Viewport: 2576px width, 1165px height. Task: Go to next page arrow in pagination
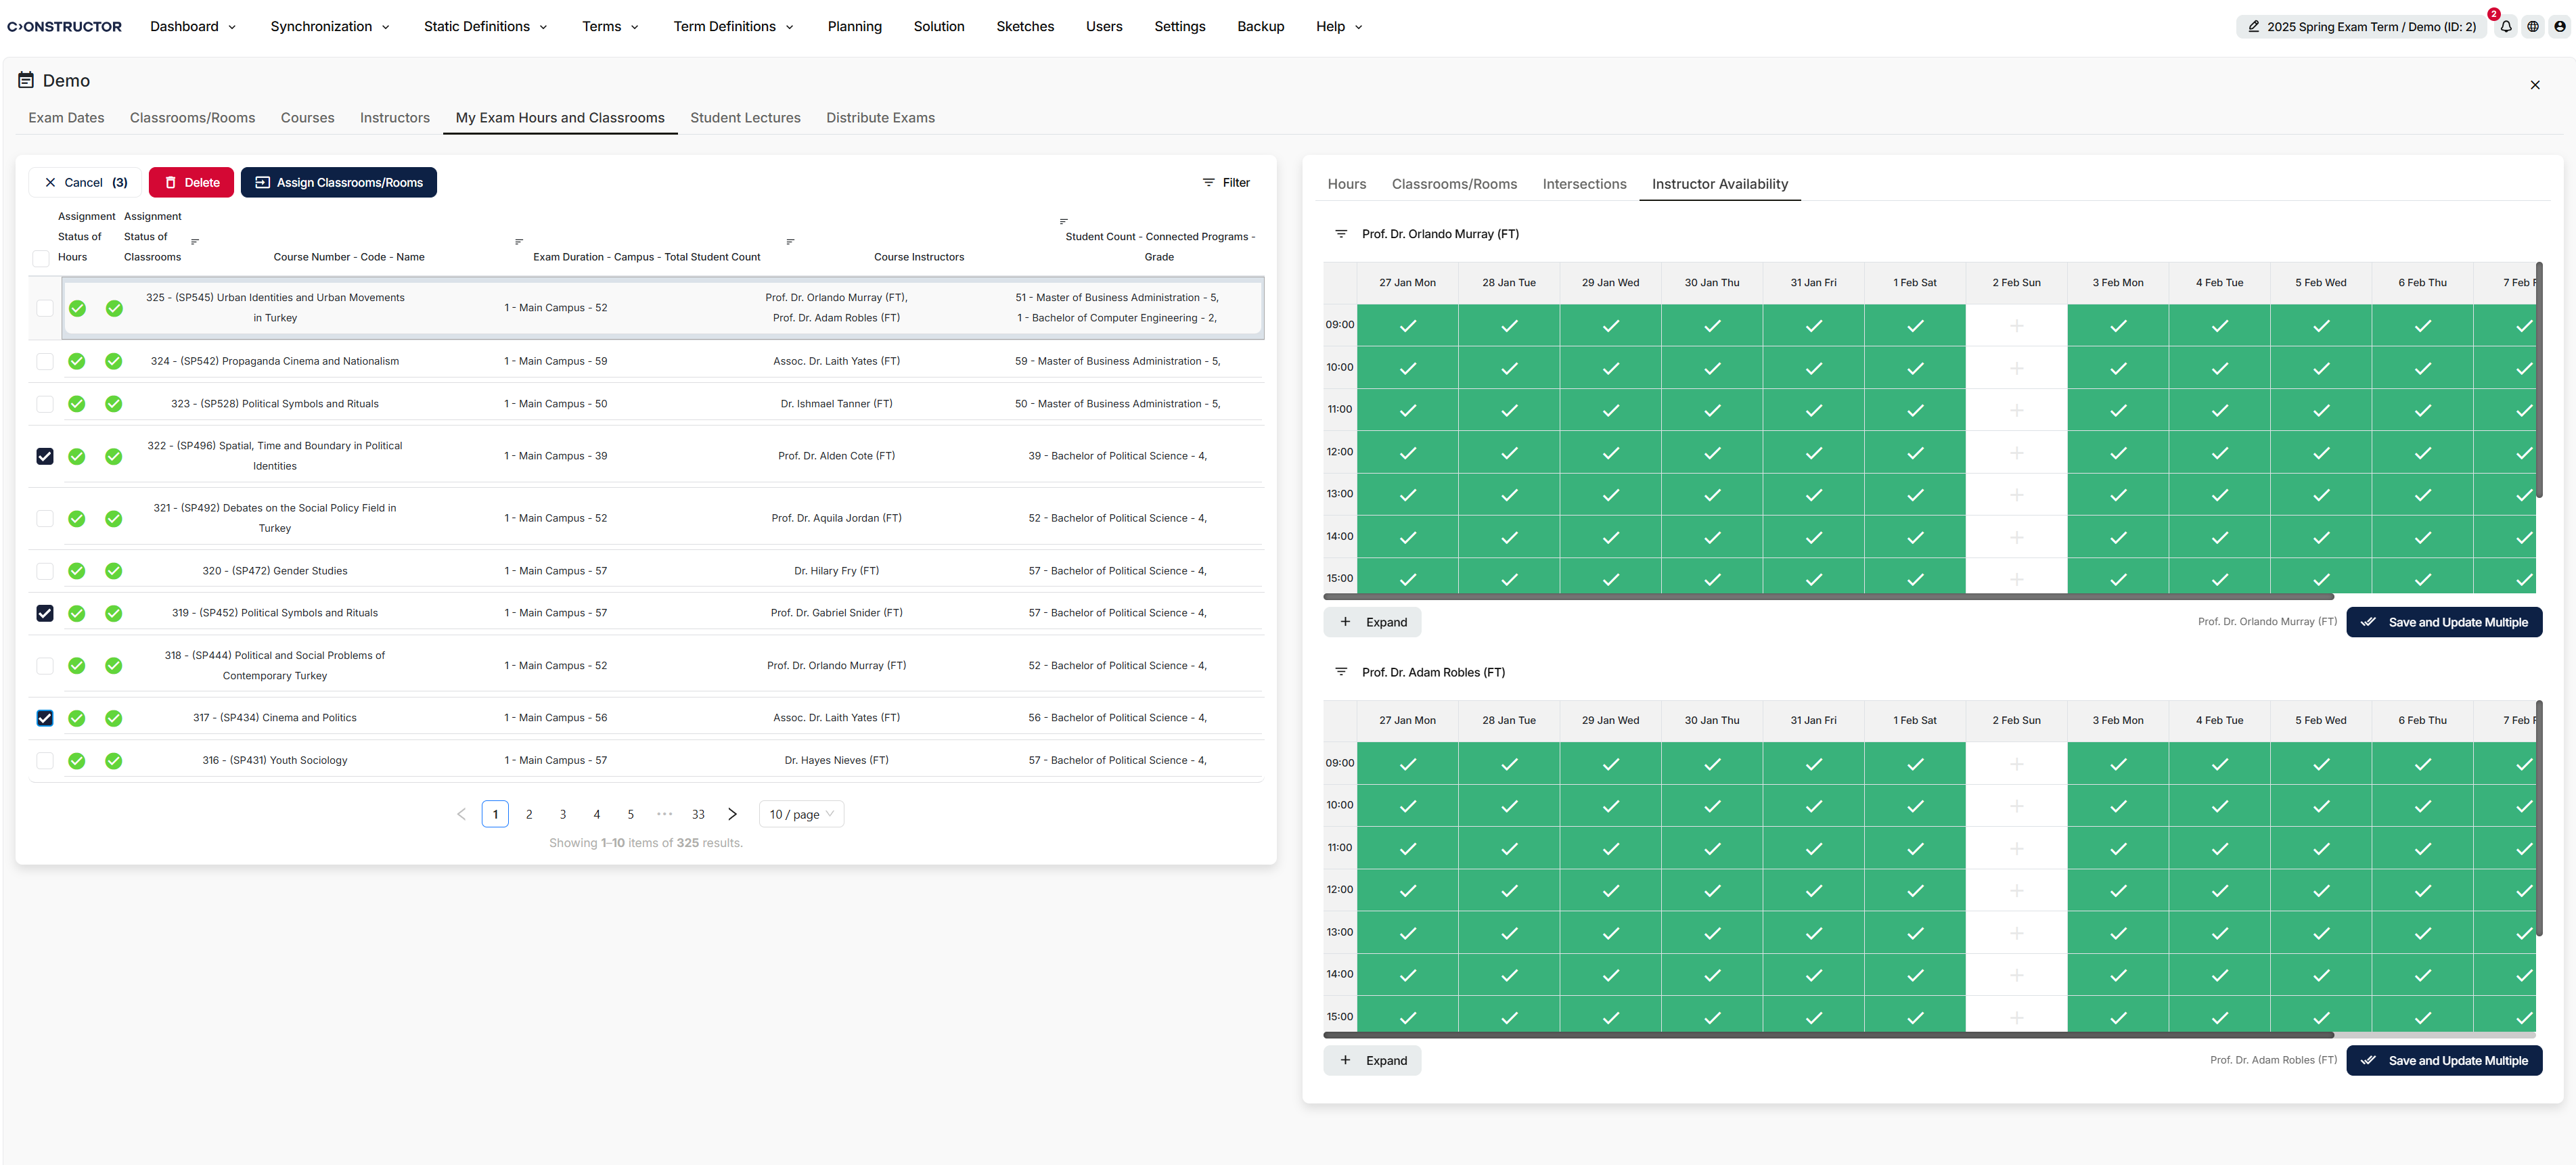point(732,814)
